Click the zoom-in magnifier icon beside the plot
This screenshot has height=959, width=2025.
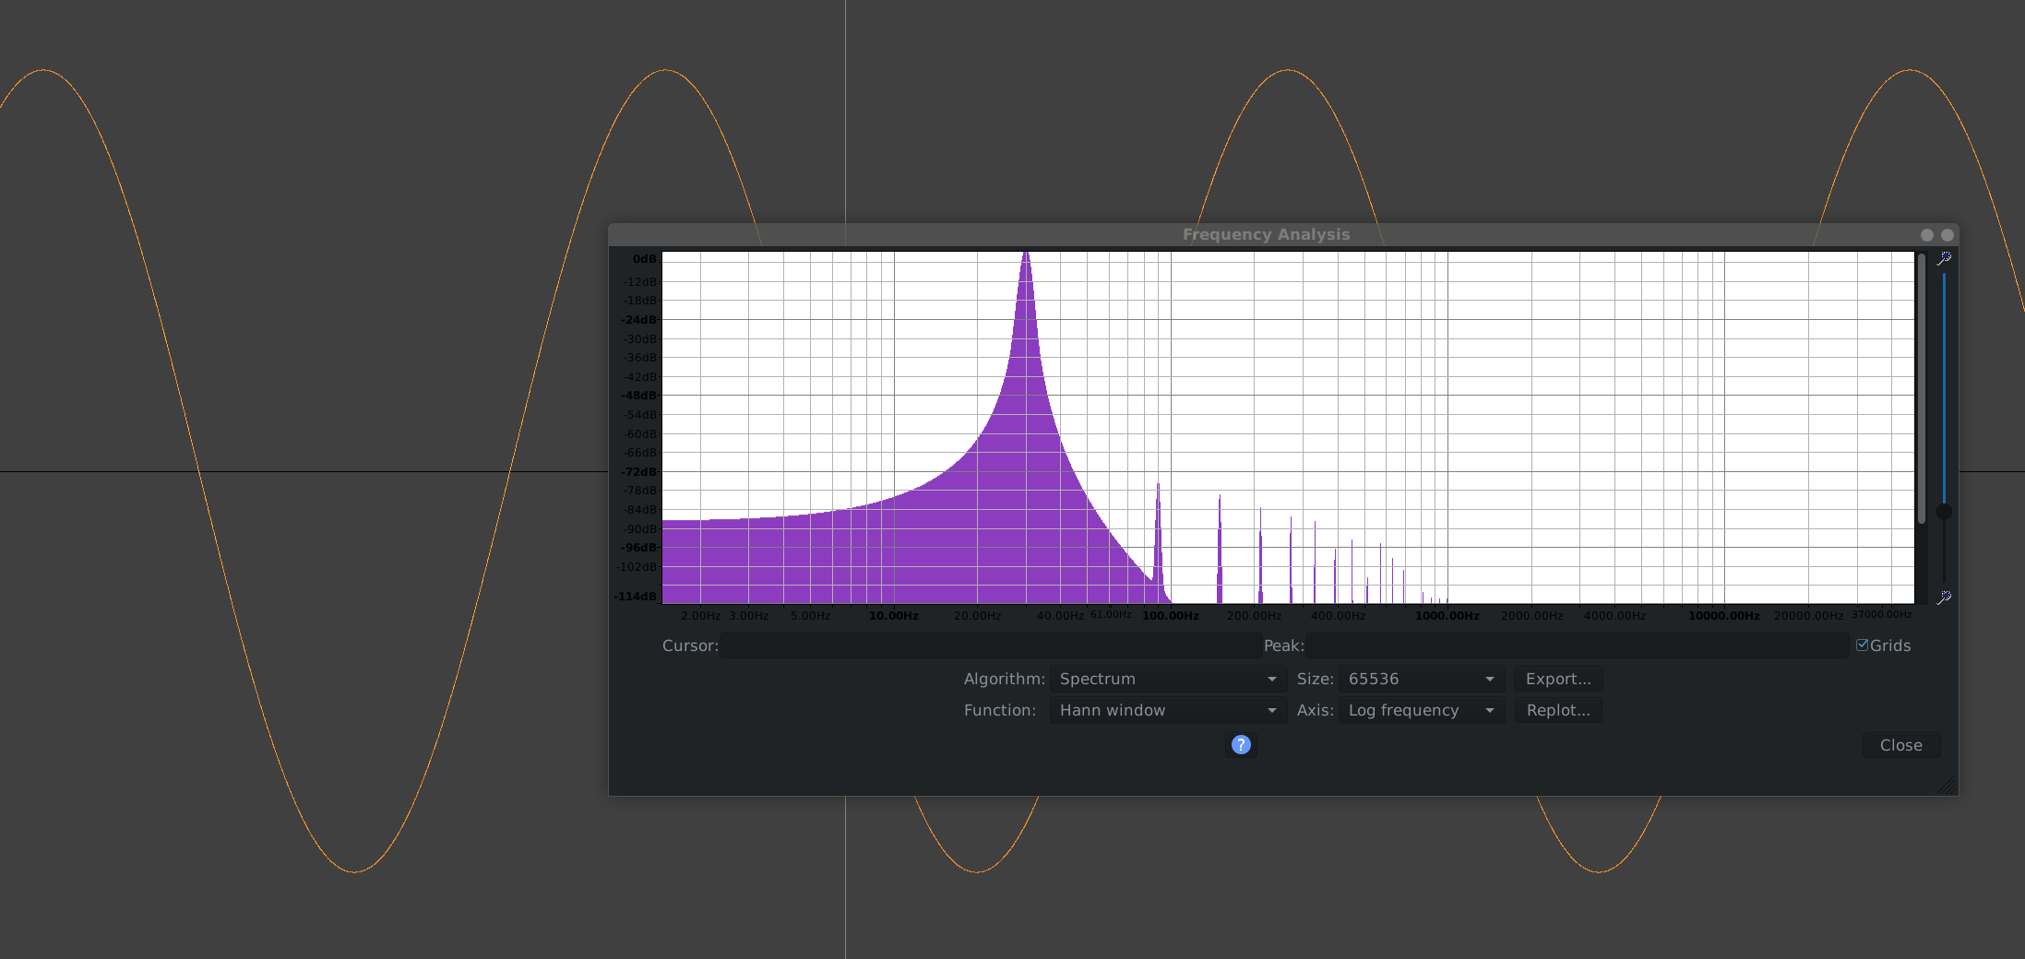(x=1944, y=259)
